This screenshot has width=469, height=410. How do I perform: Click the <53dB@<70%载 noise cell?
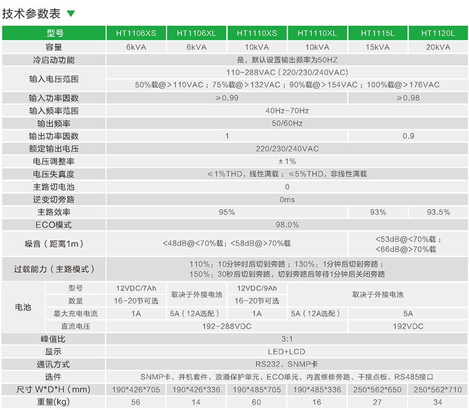coord(408,243)
